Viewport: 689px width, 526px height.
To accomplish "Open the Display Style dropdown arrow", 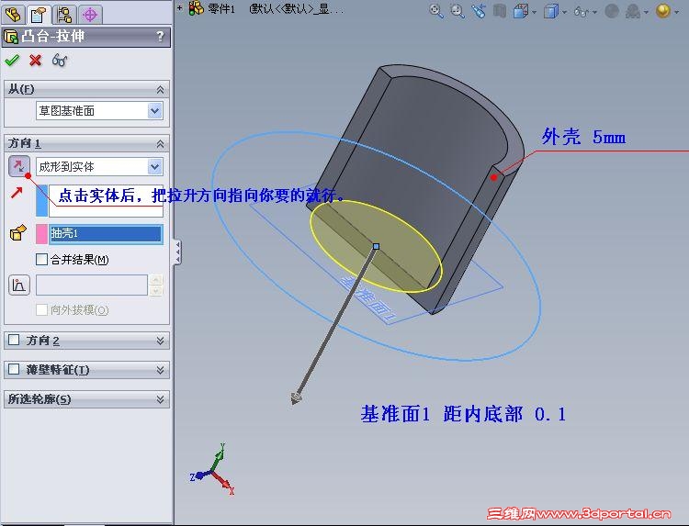I will pos(564,12).
